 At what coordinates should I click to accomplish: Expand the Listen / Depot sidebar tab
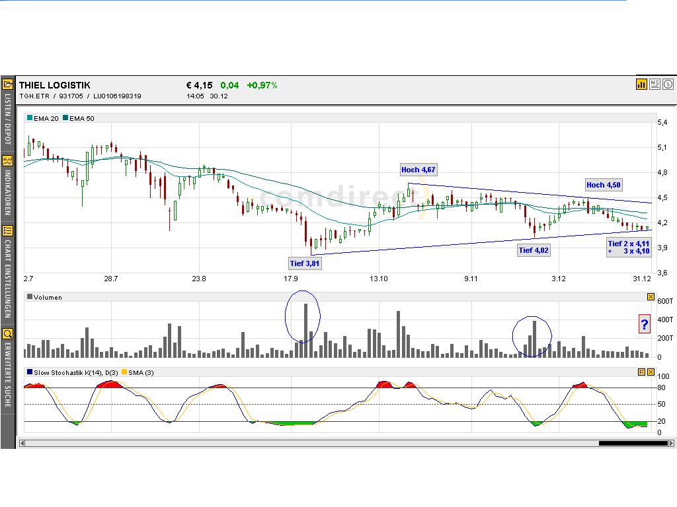(x=7, y=119)
